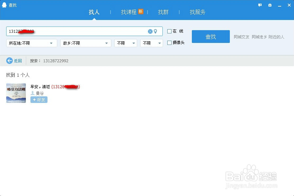Open the first 不限 age dropdown

[125, 43]
